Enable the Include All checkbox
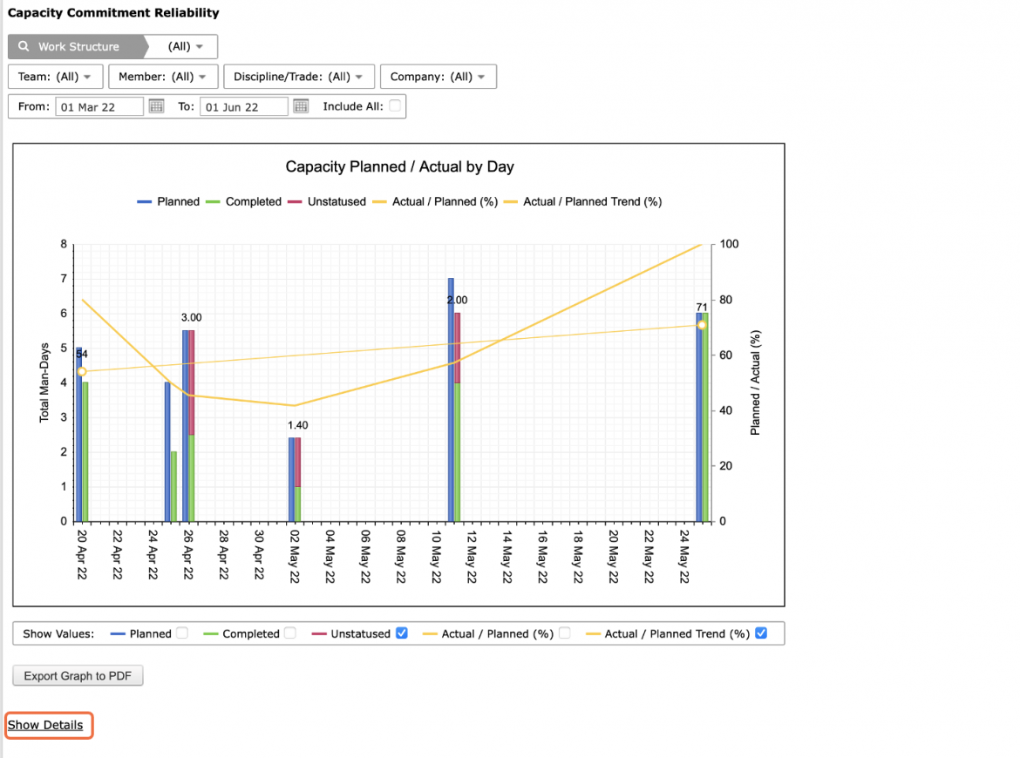 [x=395, y=106]
